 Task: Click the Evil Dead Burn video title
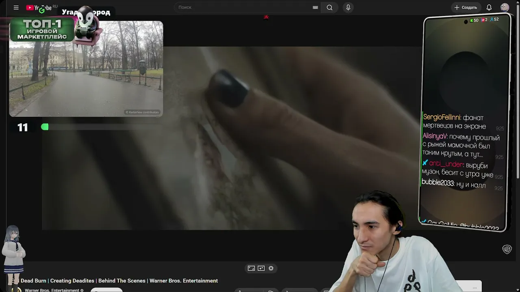pyautogui.click(x=115, y=281)
